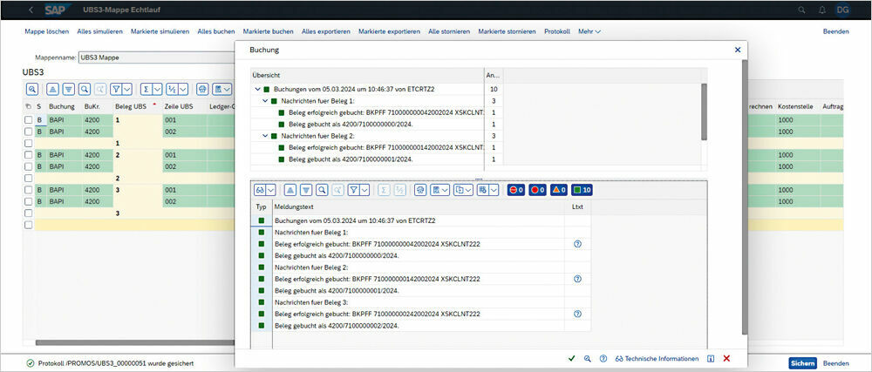This screenshot has height=372, width=872.
Task: Open long text help for Beleg 1 message
Action: click(x=577, y=244)
